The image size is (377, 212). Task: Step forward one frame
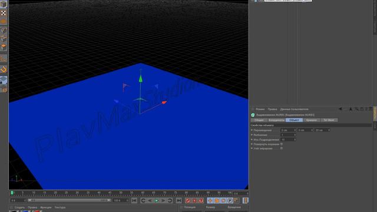pos(163,200)
